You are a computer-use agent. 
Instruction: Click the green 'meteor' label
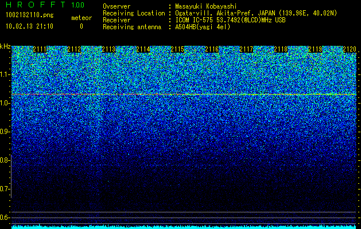[x=81, y=18]
